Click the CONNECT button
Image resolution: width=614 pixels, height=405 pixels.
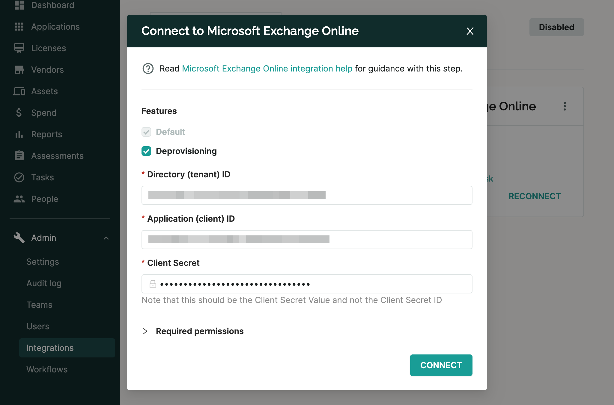pos(441,365)
